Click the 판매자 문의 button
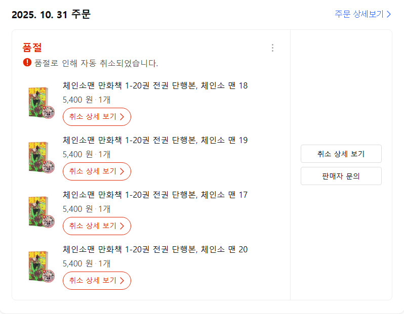Viewport: 404px width, 314px height. [341, 176]
